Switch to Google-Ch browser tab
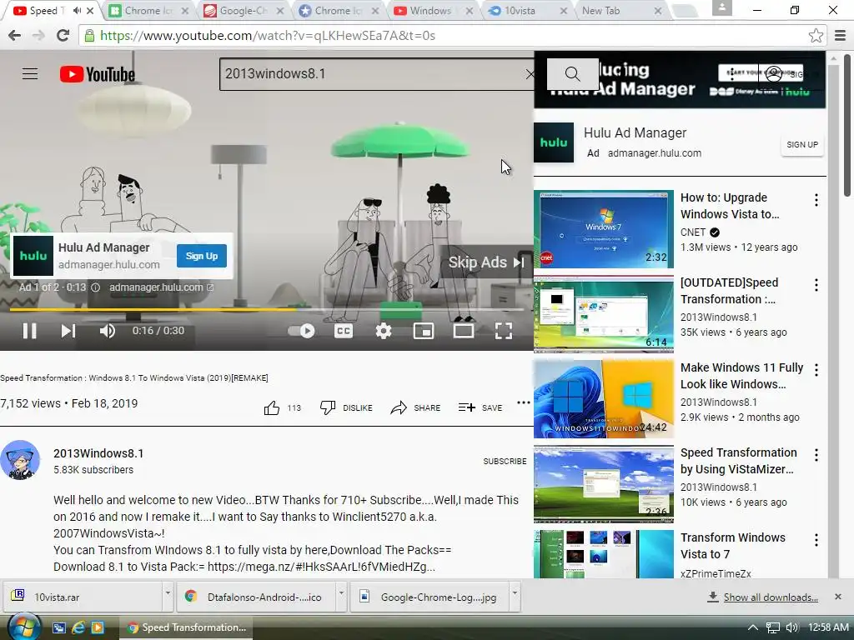The image size is (854, 640). (x=244, y=10)
